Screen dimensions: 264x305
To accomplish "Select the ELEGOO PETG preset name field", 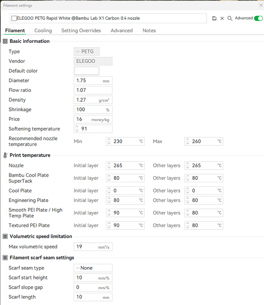I will pos(108,18).
